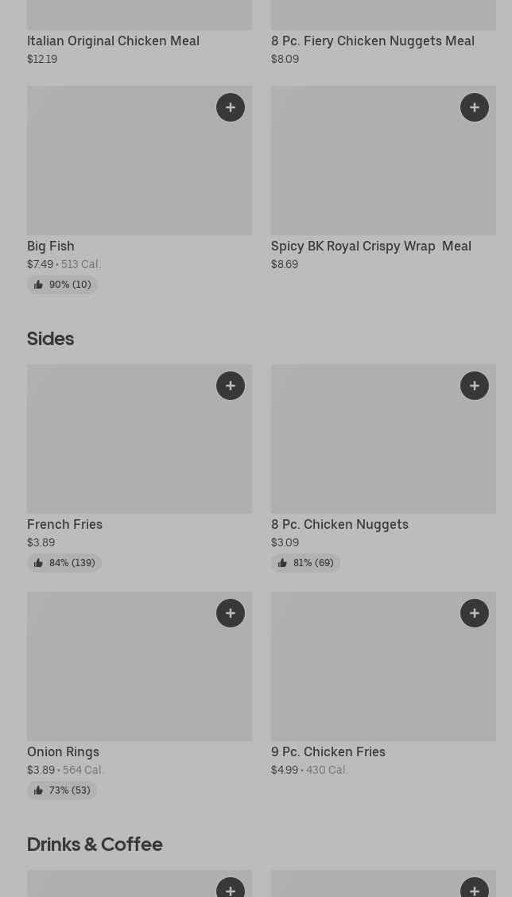Viewport: 512px width, 897px height.
Task: Add 8 Pc. Chicken Nuggets side
Action: (475, 386)
